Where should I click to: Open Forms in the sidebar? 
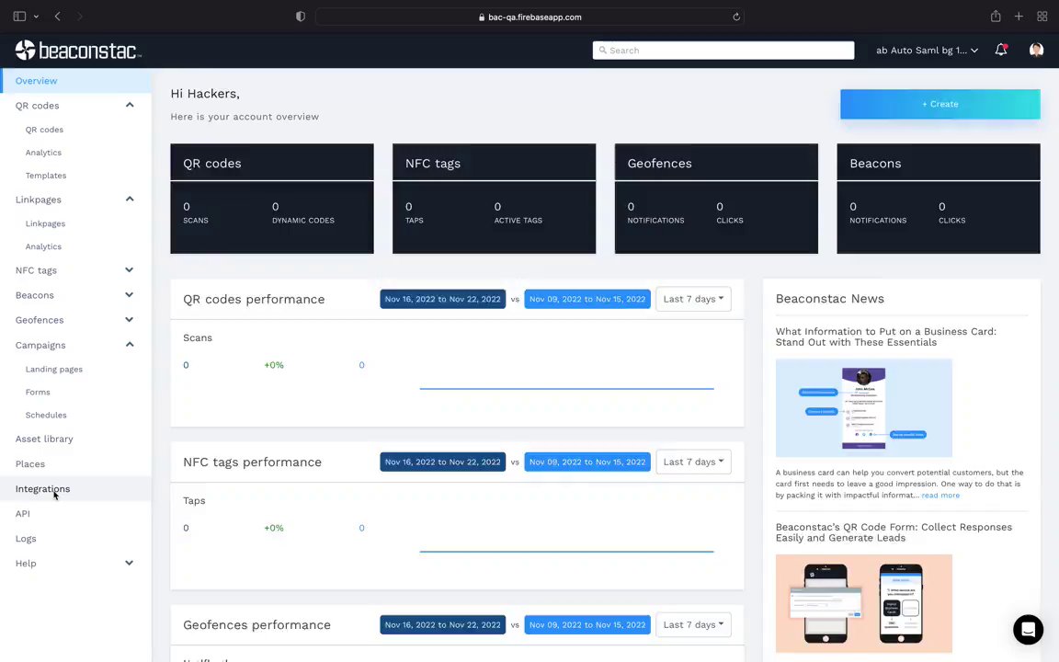[x=38, y=393]
